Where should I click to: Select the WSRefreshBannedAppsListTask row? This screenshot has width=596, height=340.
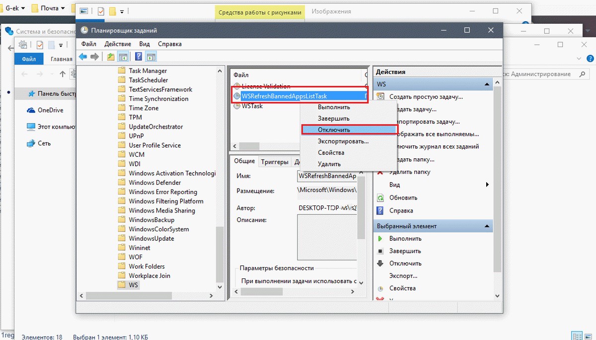tap(300, 96)
